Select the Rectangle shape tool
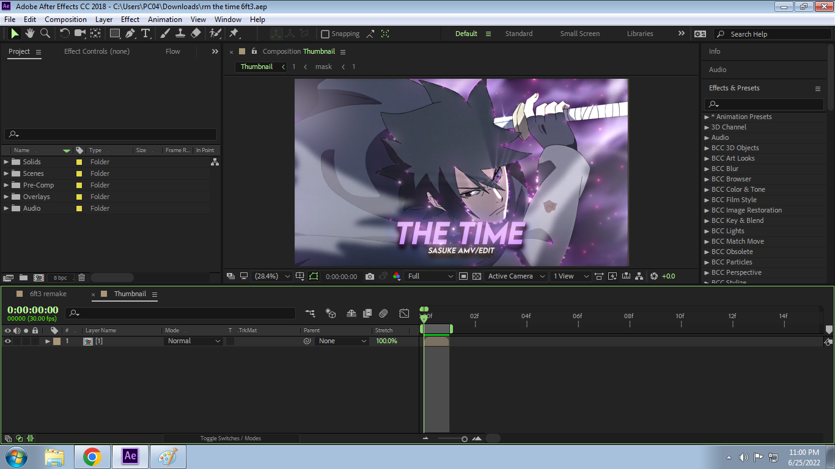Viewport: 835px width, 469px height. [114, 34]
